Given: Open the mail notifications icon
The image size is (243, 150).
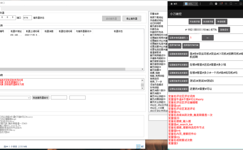Looking at the screenshot, I should pyautogui.click(x=221, y=4).
